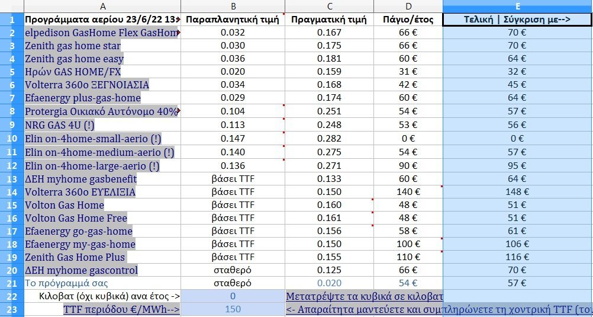Select real price 0.282
Image resolution: width=593 pixels, height=317 pixels.
click(x=330, y=139)
